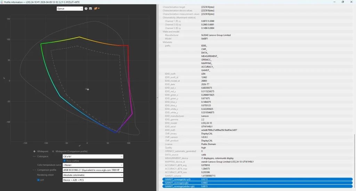Click the EDID_blue_y row
356x191 pixels.
(258, 106)
